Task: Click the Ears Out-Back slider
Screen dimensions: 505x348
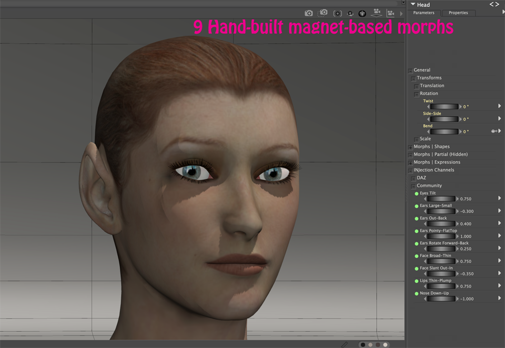Action: (x=441, y=223)
